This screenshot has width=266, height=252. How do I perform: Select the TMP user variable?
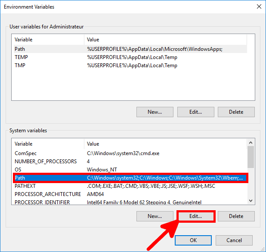[x=130, y=65]
